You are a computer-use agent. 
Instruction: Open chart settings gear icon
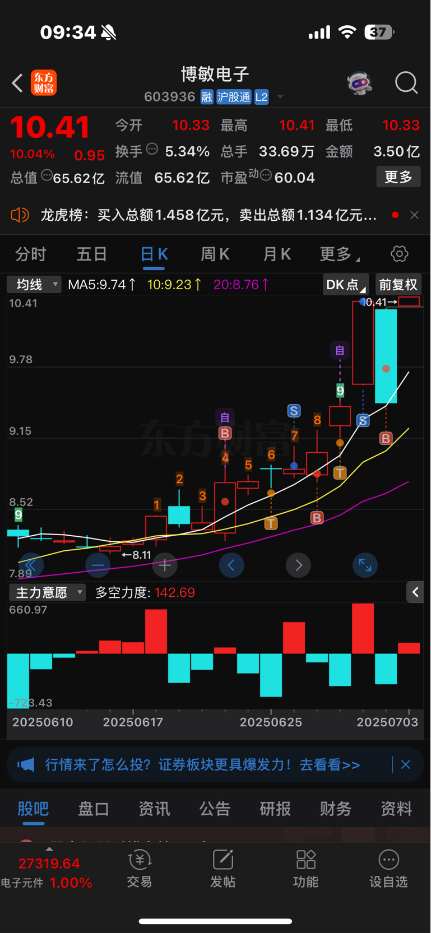400,254
